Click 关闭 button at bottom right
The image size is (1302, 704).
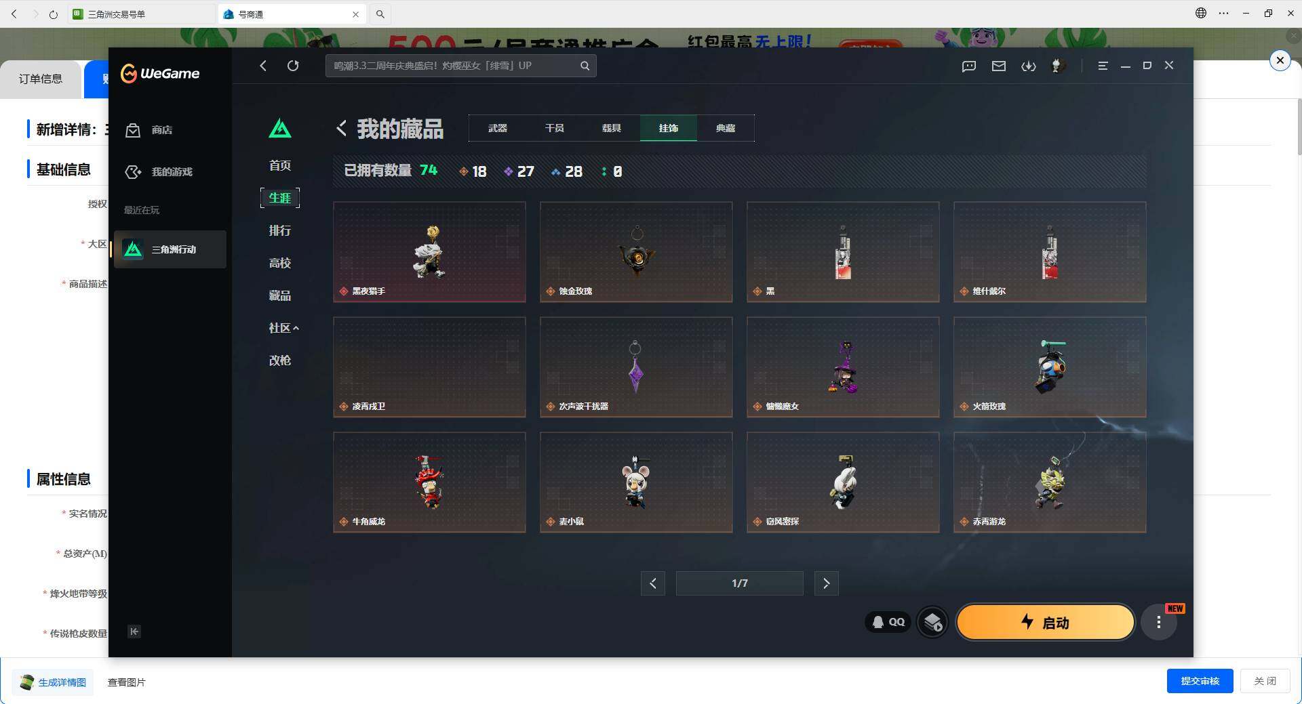point(1265,681)
